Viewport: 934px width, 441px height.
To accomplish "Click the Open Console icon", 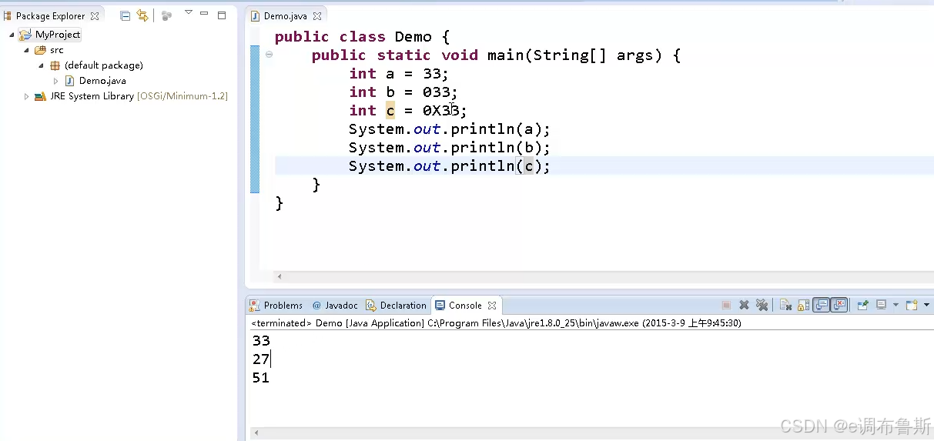I will pyautogui.click(x=912, y=305).
